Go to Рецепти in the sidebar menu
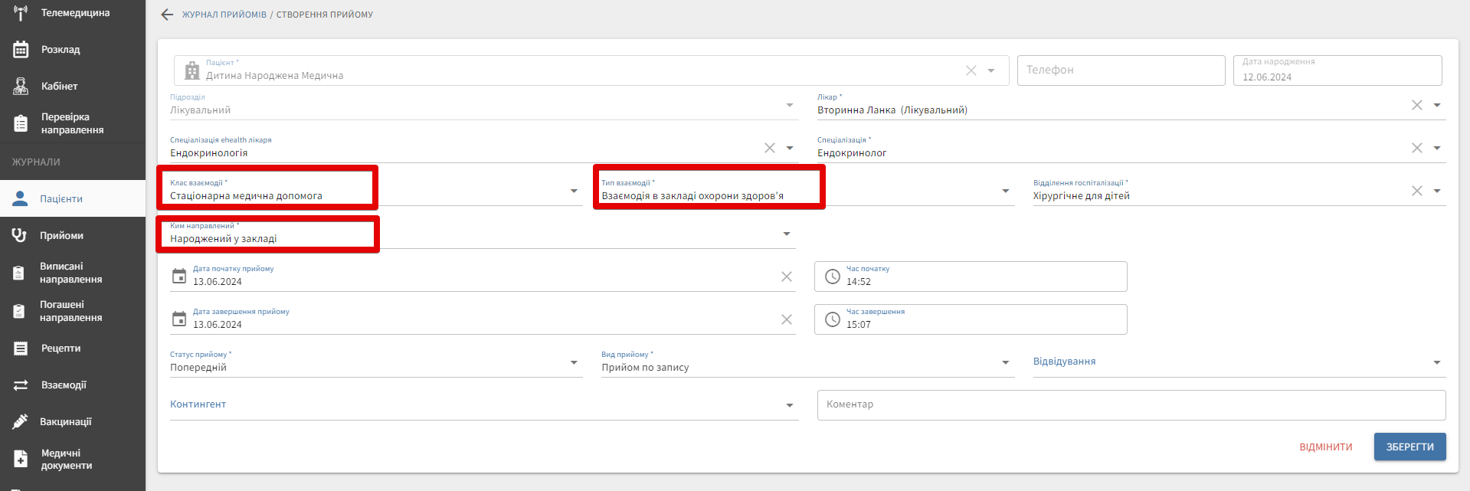 tap(61, 349)
